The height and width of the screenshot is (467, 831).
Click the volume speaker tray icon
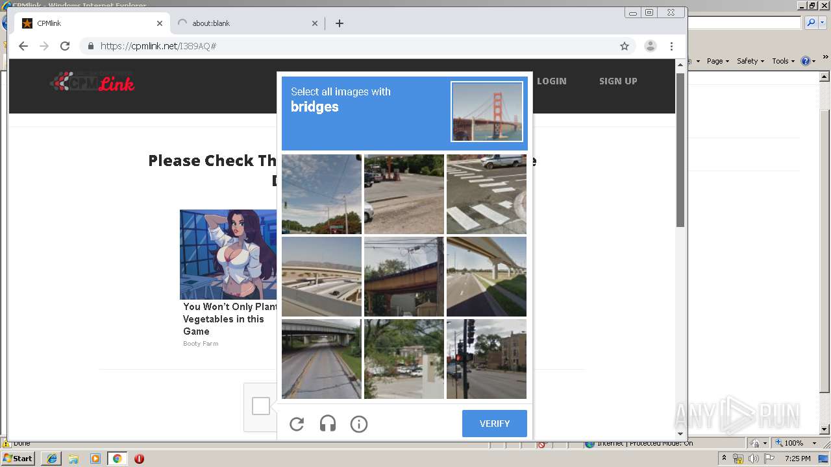tap(754, 459)
